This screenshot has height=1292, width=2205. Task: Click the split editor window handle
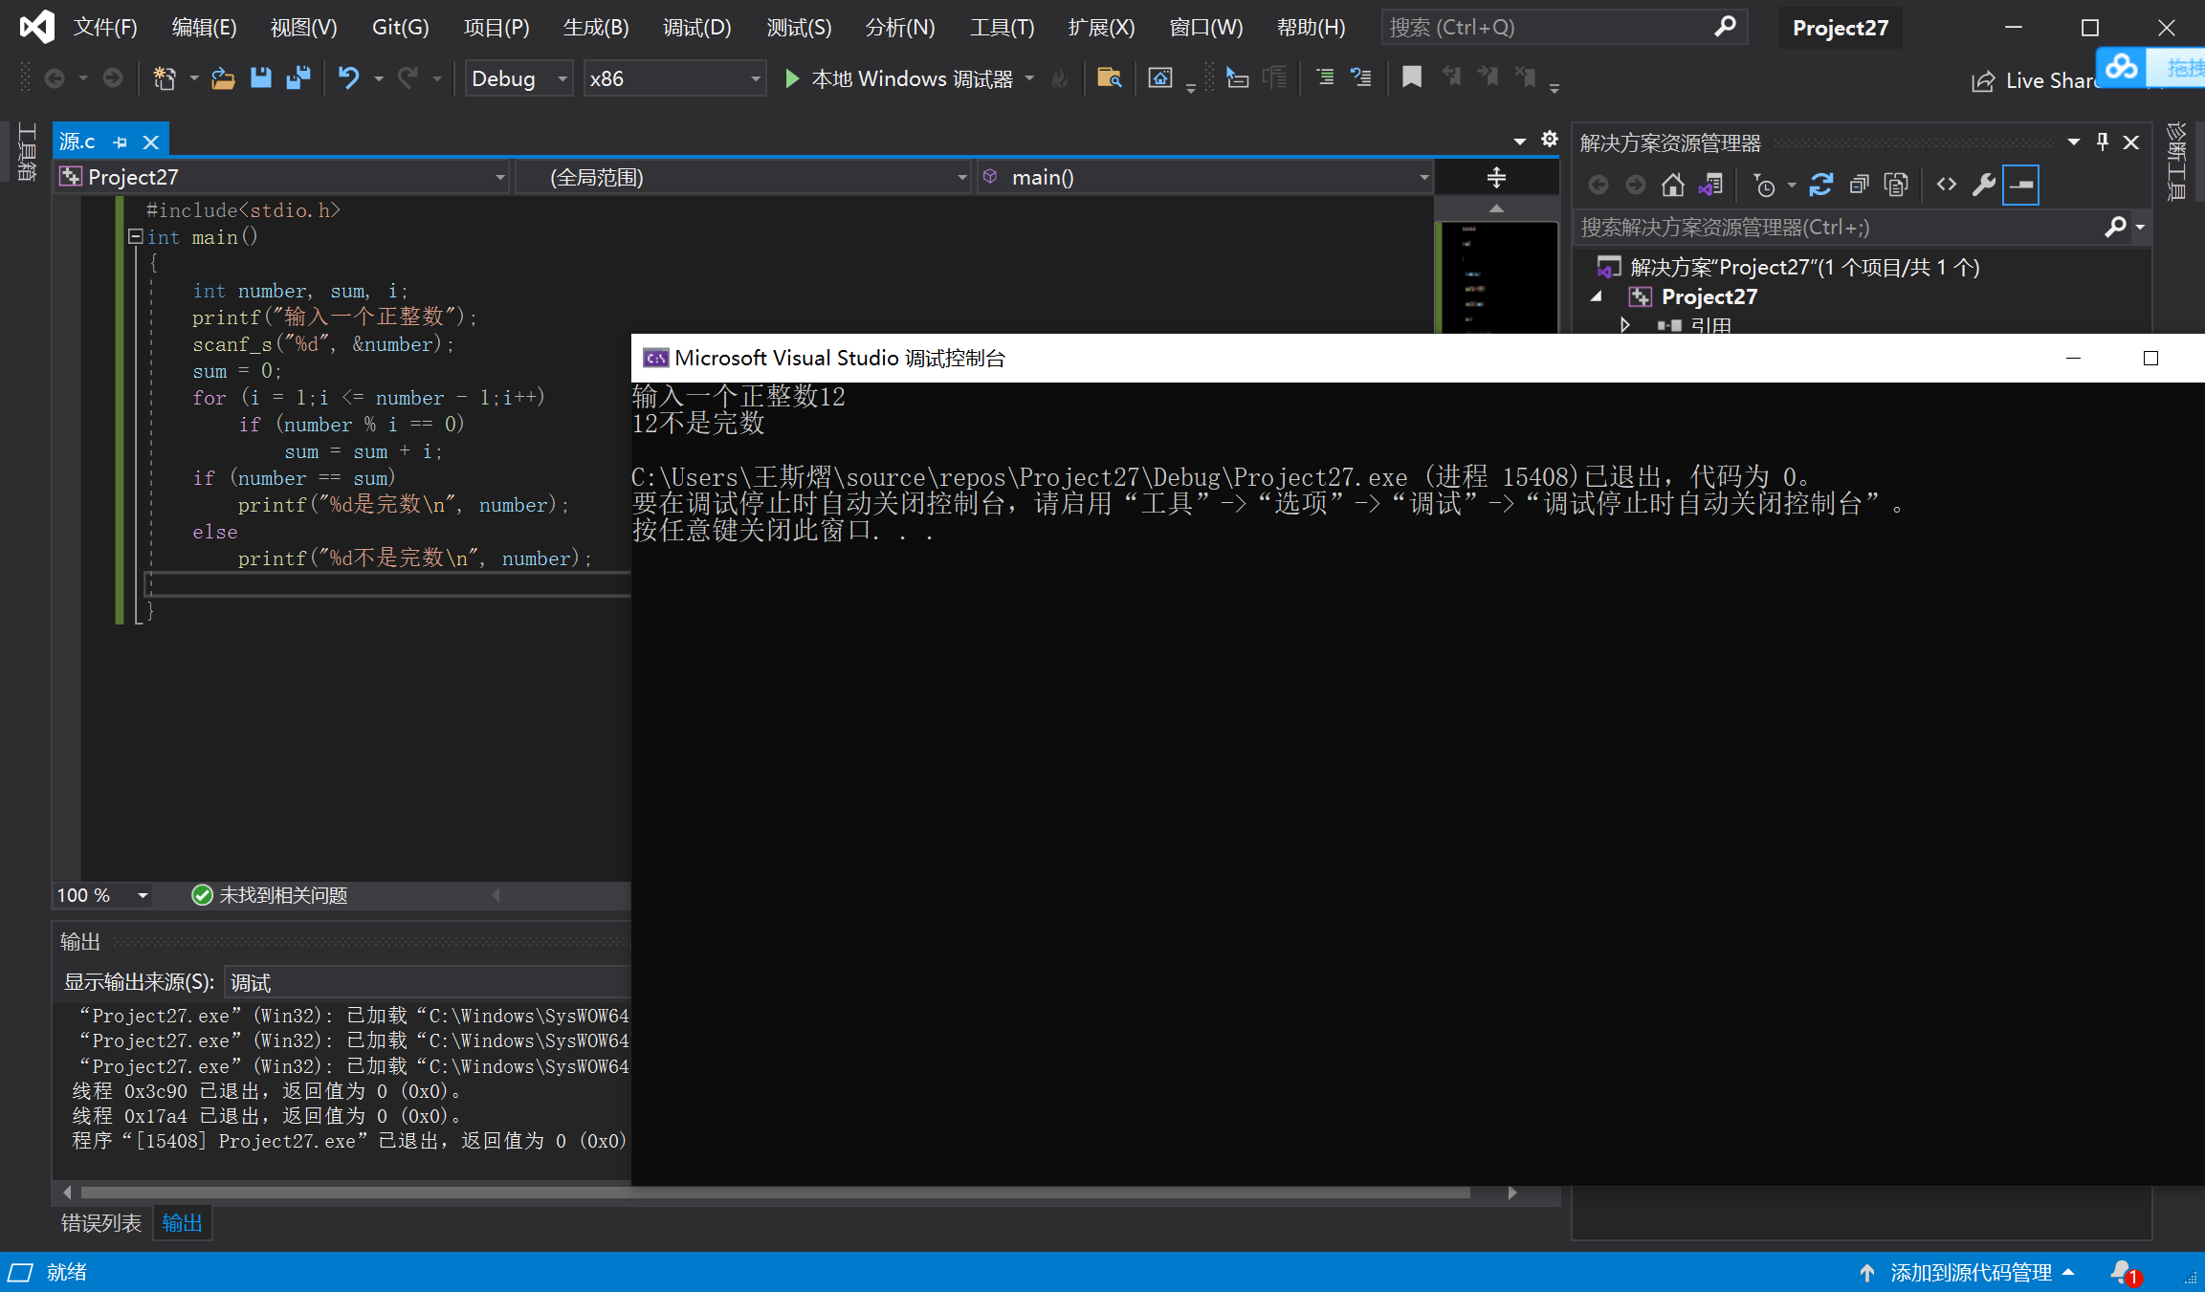[x=1496, y=177]
